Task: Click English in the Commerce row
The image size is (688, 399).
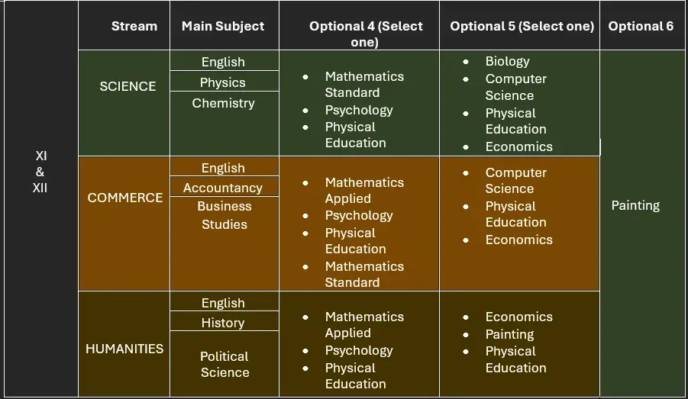Action: point(223,168)
